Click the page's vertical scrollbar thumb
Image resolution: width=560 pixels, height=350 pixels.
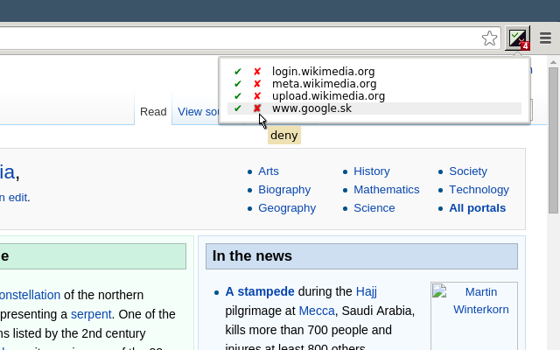[554, 140]
